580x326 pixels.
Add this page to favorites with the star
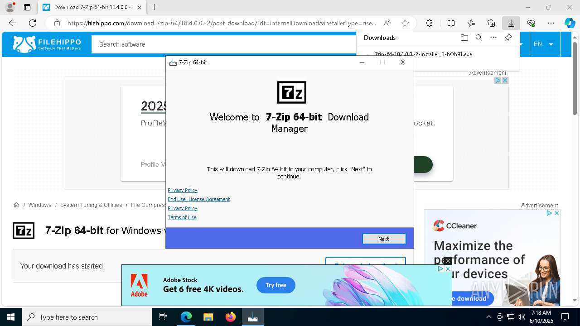click(x=405, y=23)
